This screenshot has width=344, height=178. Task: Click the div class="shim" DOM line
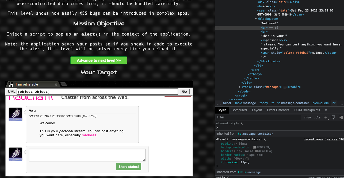point(278,2)
